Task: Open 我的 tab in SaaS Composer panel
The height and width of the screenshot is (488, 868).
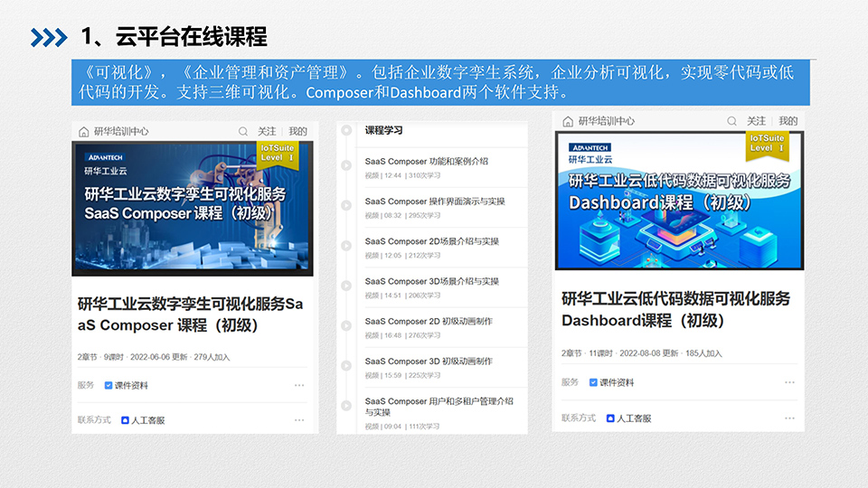Action: pos(298,131)
